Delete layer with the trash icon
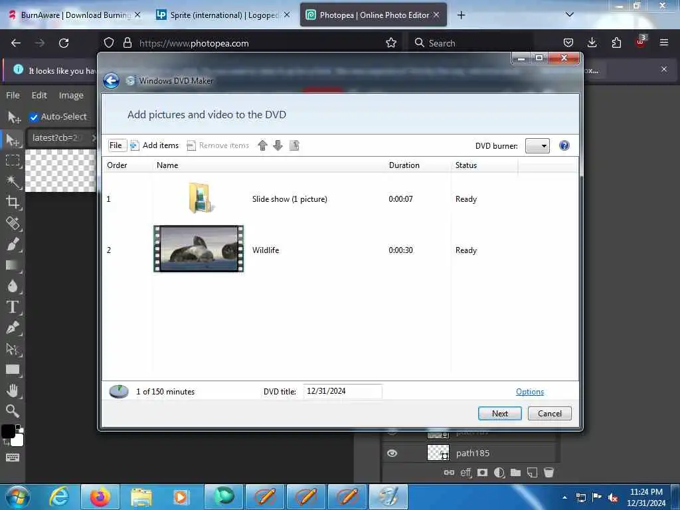 (549, 472)
